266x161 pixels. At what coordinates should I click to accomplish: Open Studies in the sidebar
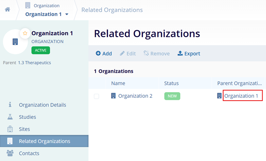pos(27,117)
